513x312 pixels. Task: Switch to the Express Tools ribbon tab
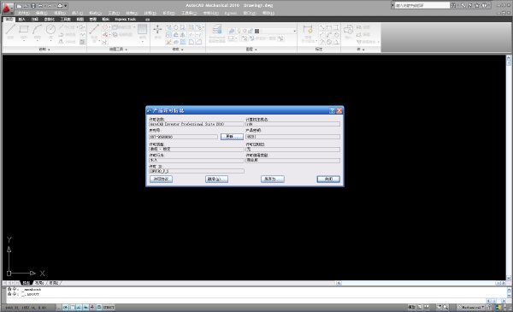click(x=126, y=20)
